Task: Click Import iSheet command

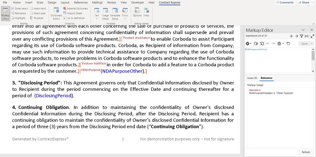Action: tap(73, 13)
